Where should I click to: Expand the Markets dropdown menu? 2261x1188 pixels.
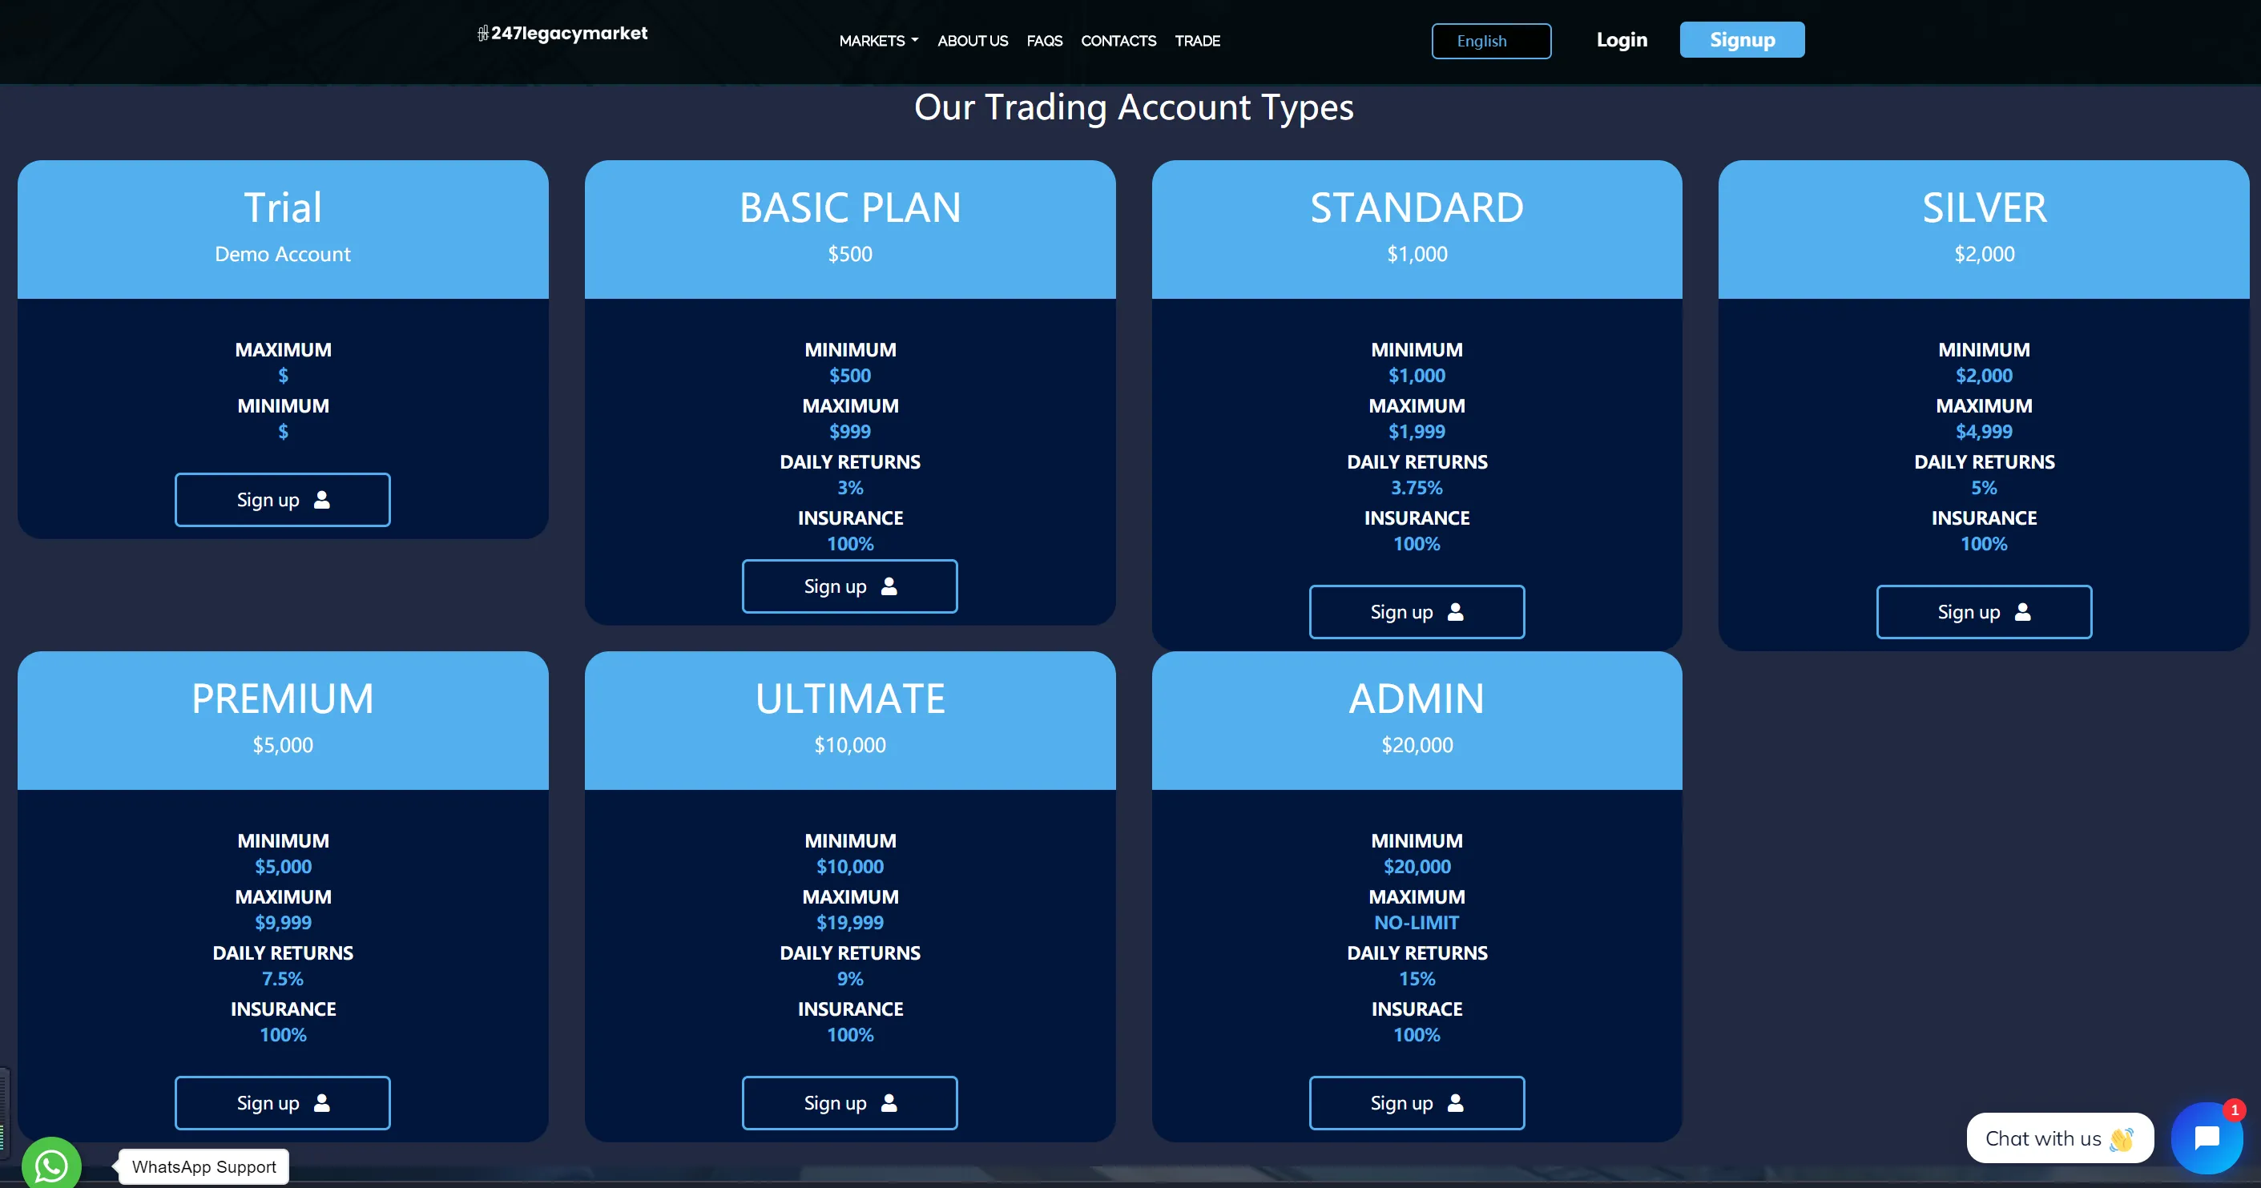[879, 40]
